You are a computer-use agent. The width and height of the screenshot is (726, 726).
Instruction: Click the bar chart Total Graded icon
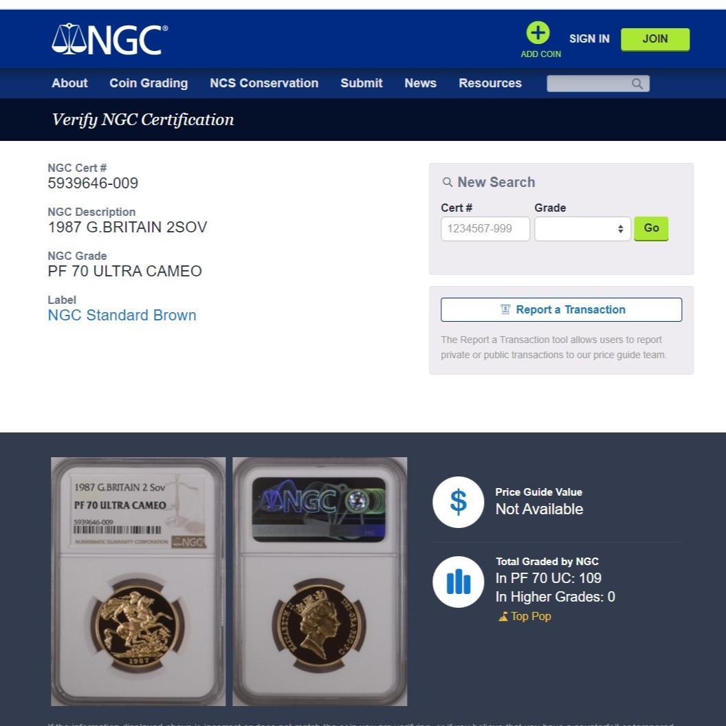point(458,582)
